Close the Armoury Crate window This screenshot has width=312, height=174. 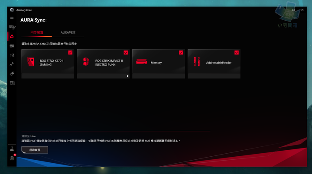302,10
